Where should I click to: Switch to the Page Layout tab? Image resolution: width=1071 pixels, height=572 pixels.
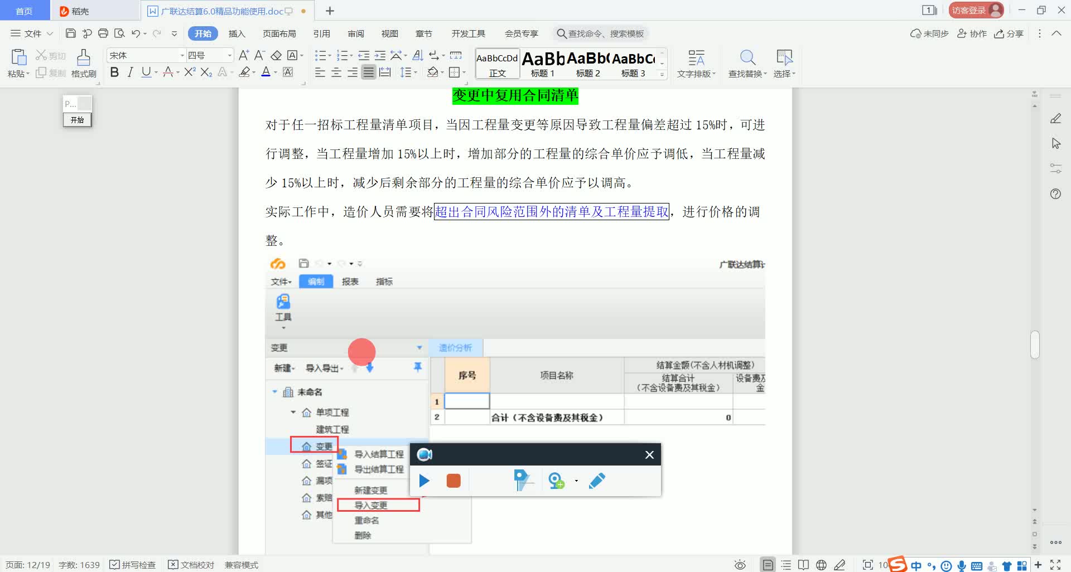279,33
